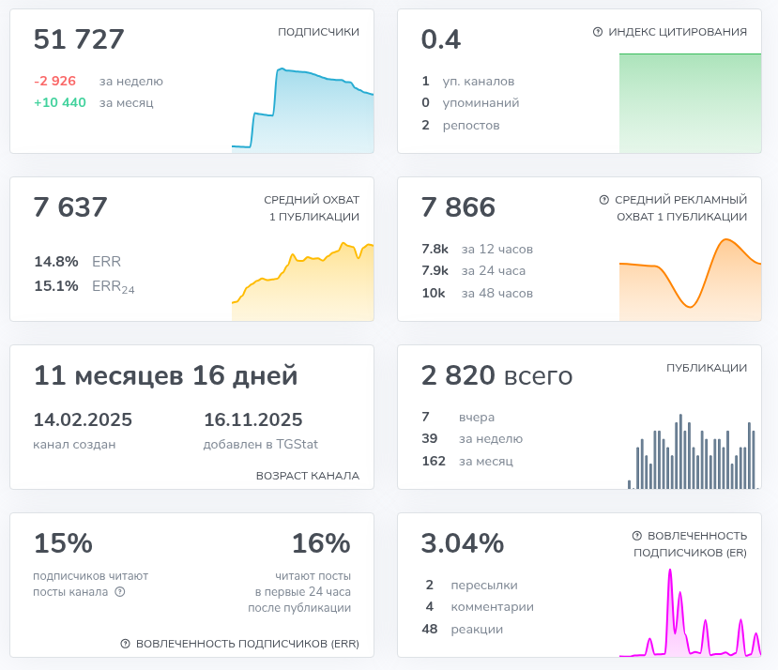Screen dimensions: 778x670
Task: Click the blue subscribers growth chart
Action: point(302,113)
